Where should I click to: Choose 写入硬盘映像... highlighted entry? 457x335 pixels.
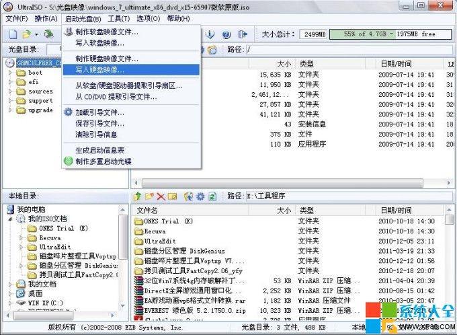click(132, 70)
